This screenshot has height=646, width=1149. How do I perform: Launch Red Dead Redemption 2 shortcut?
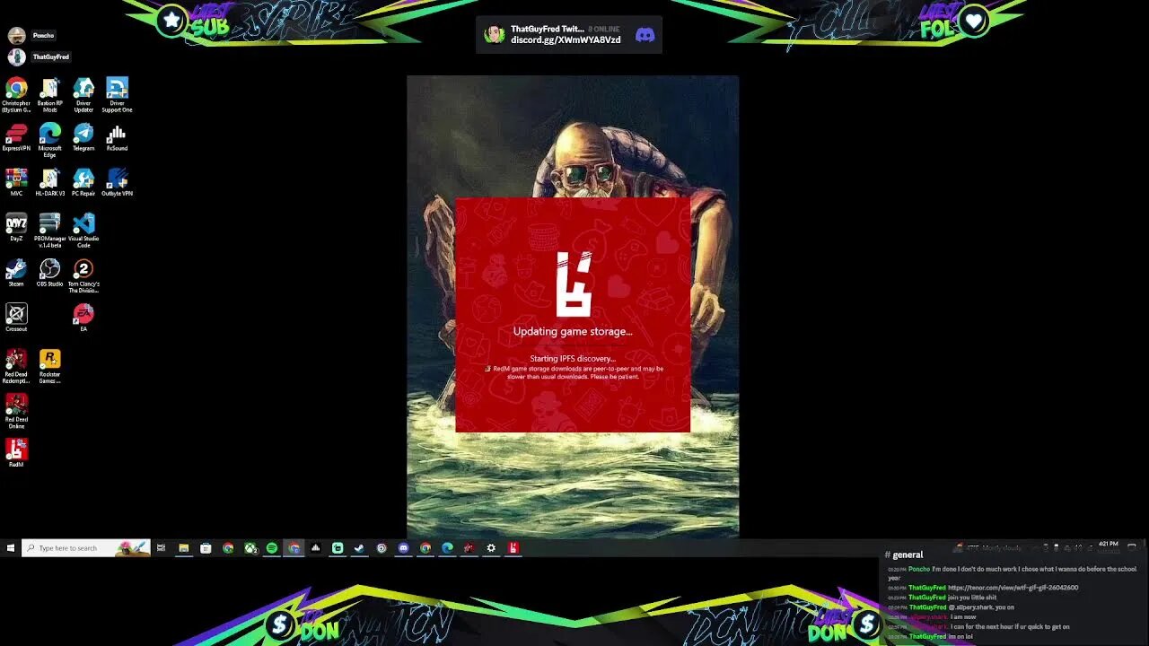pyautogui.click(x=16, y=366)
